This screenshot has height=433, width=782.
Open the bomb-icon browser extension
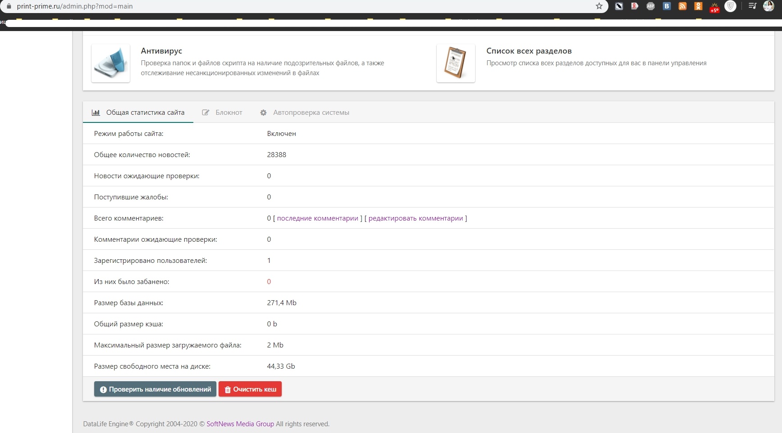click(x=619, y=6)
